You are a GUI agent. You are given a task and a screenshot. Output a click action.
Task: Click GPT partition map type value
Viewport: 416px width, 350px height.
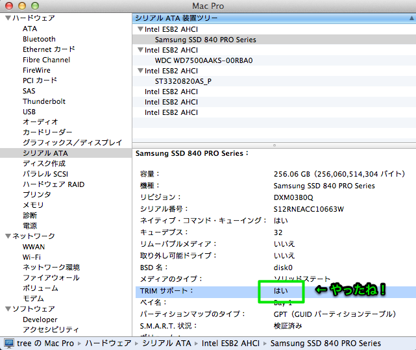pyautogui.click(x=335, y=314)
